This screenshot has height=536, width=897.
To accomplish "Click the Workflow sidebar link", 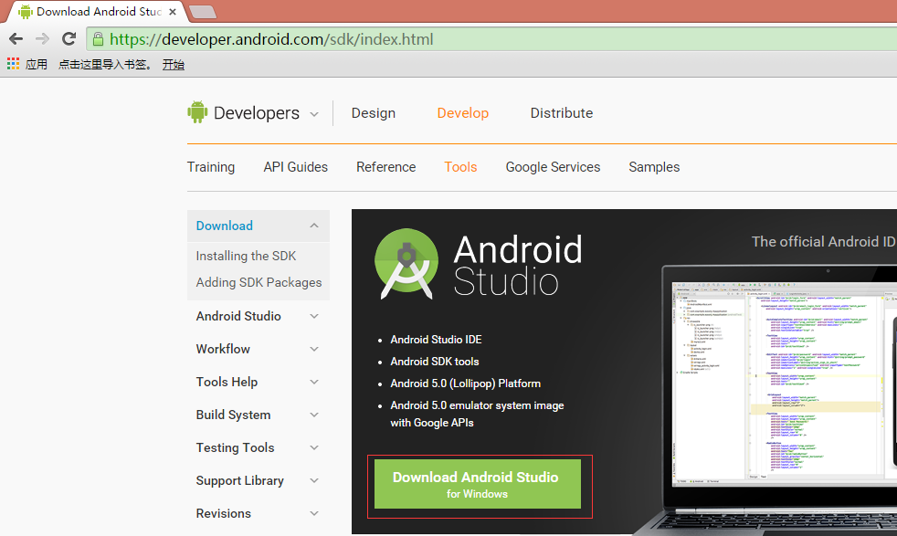I will pyautogui.click(x=223, y=349).
